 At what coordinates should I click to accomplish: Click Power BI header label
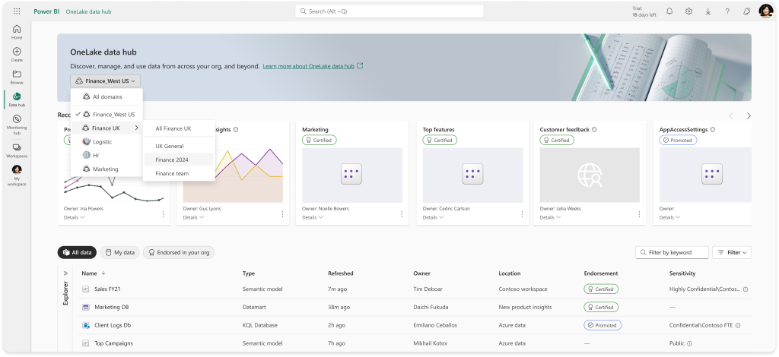pyautogui.click(x=46, y=11)
